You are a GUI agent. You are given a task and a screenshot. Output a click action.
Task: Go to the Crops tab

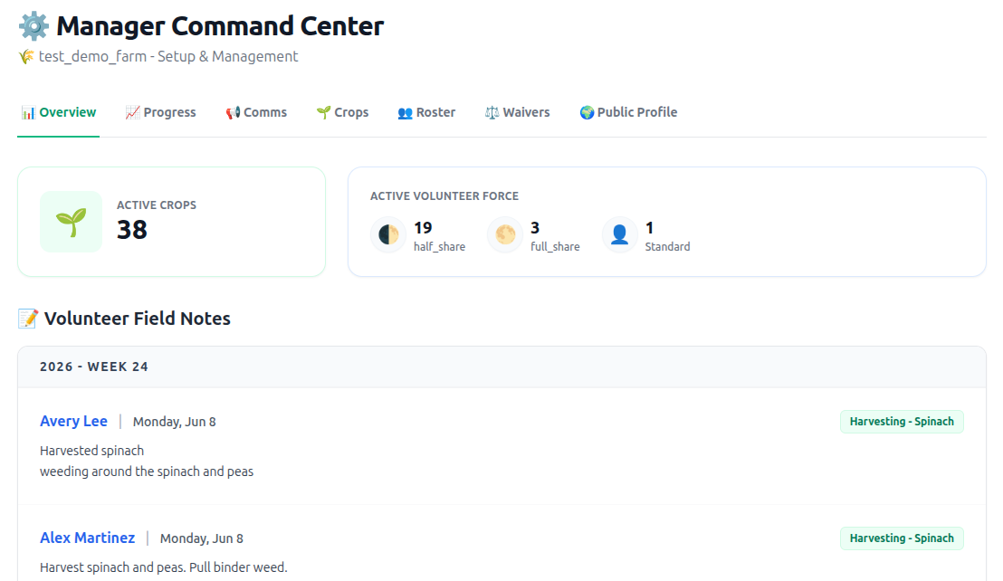tap(342, 112)
